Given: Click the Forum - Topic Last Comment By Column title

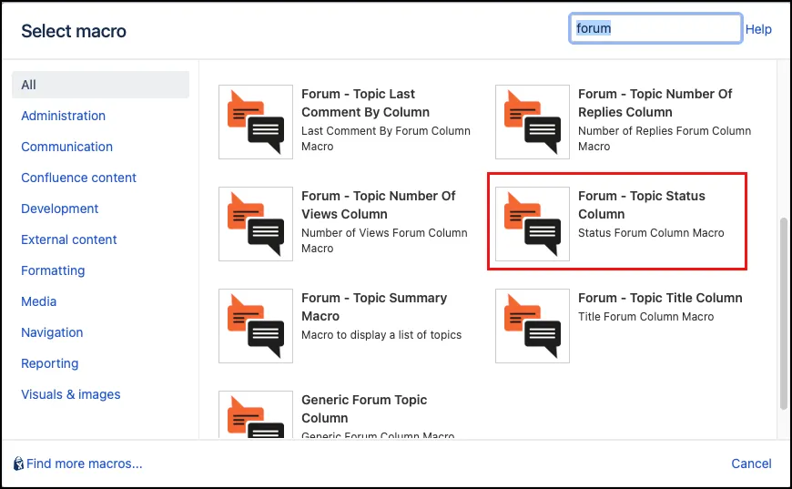Looking at the screenshot, I should pyautogui.click(x=366, y=103).
